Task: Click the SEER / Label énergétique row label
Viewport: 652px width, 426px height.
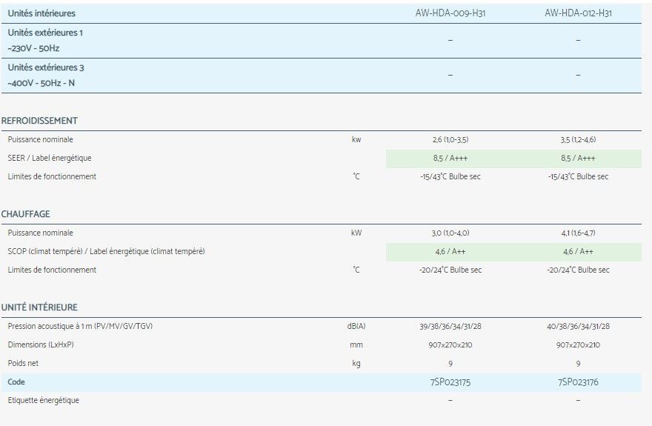Action: (50, 159)
